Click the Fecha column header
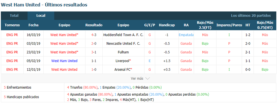Screen dimensions: 278x104 tap(33, 25)
